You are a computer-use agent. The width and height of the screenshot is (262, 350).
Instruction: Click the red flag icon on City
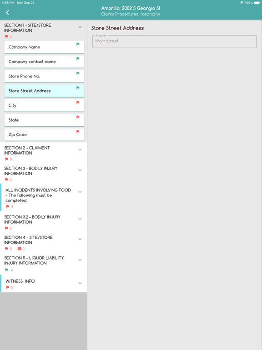[78, 102]
